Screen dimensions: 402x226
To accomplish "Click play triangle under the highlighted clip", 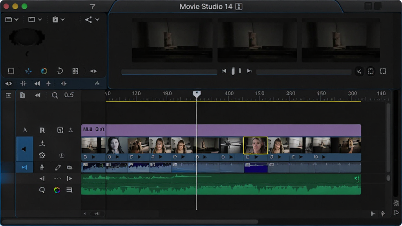I will pyautogui.click(x=256, y=157).
